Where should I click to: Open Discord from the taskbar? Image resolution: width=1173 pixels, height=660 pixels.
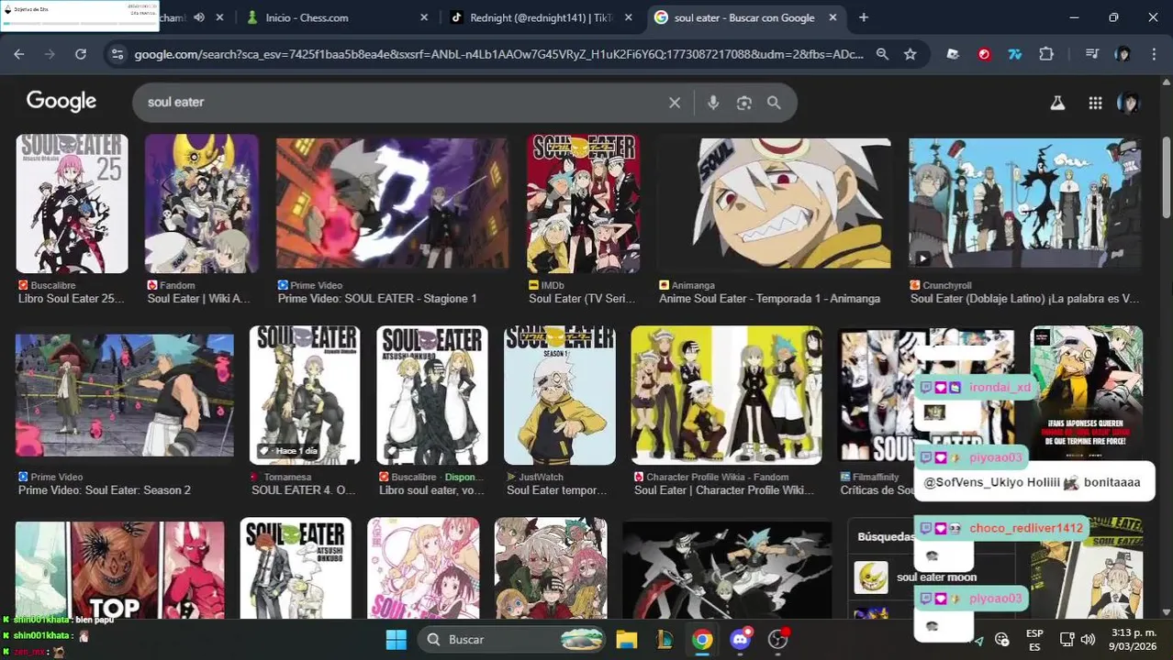pyautogui.click(x=740, y=640)
